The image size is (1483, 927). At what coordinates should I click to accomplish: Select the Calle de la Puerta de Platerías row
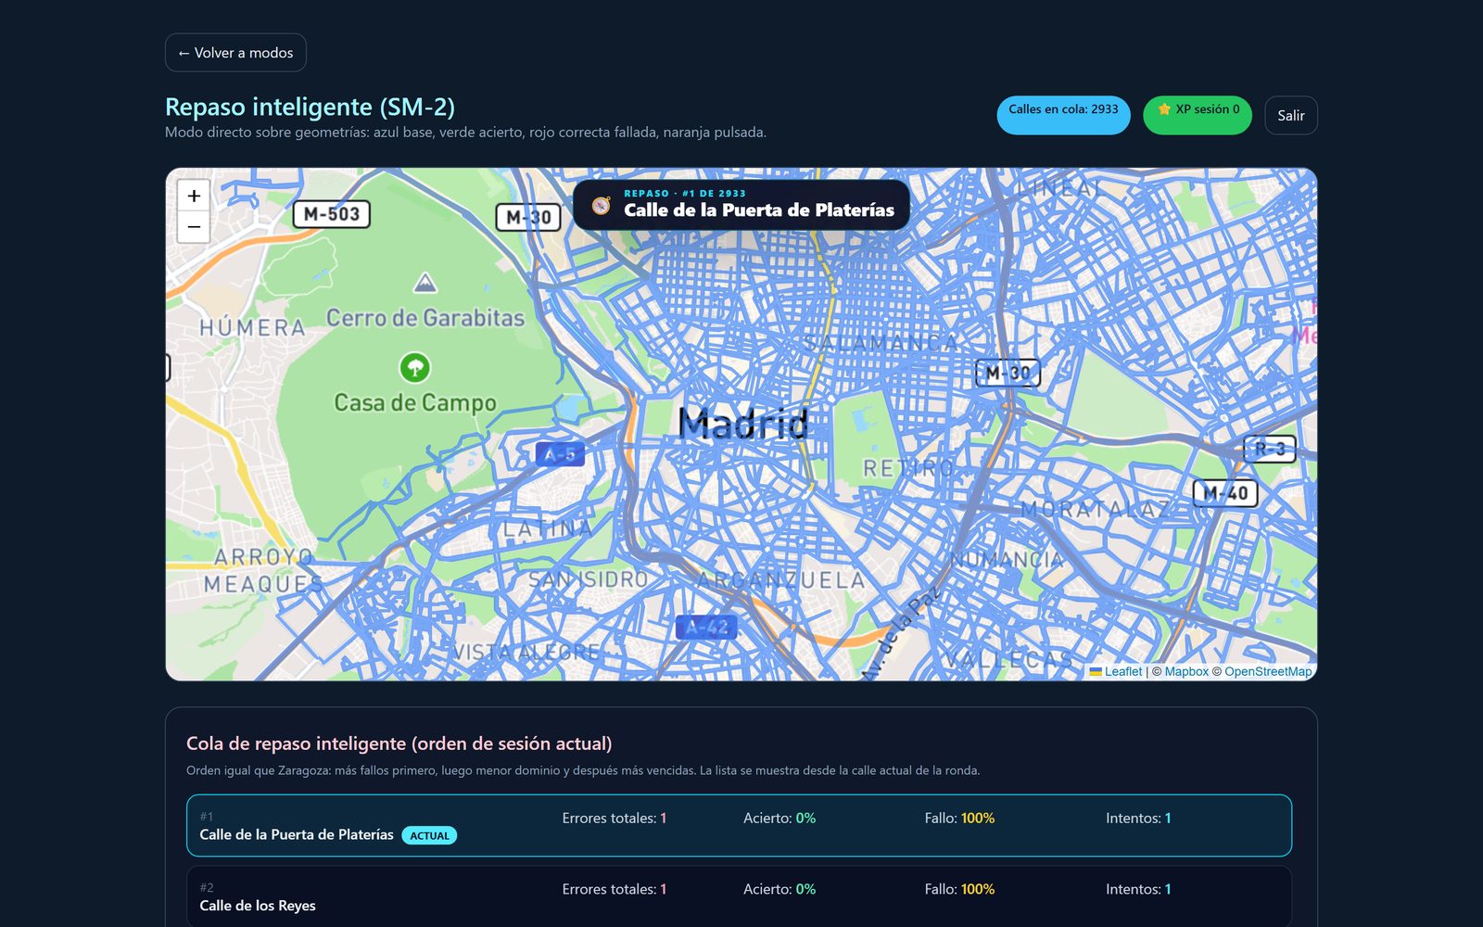(739, 825)
